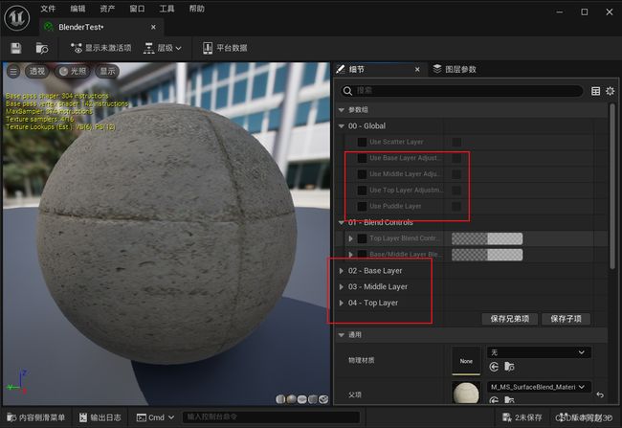The image size is (622, 428).
Task: Click the 显示未激活项 toolbar button
Action: (x=100, y=48)
